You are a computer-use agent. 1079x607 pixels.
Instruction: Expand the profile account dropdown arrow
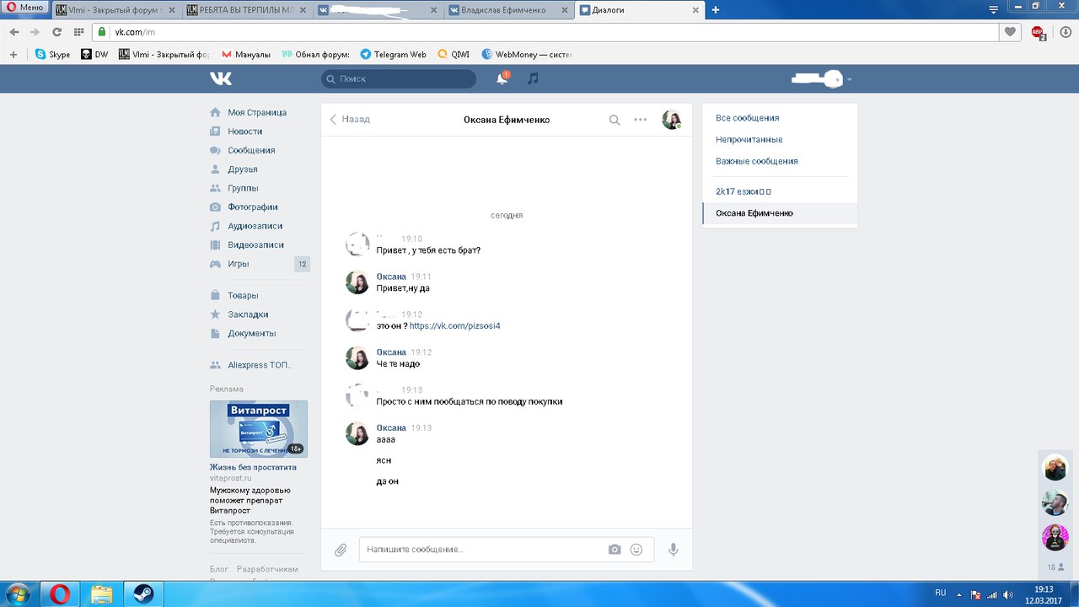pos(850,80)
